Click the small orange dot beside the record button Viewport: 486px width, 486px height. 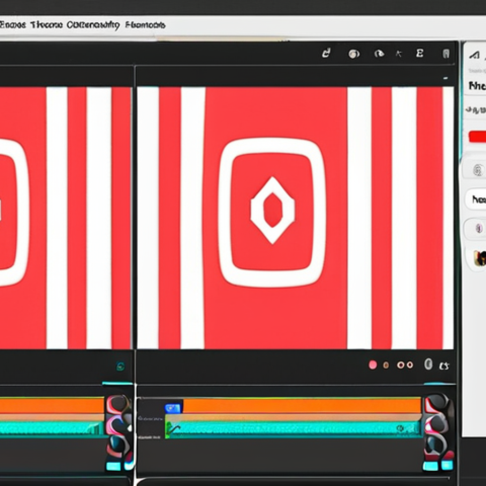tap(386, 365)
